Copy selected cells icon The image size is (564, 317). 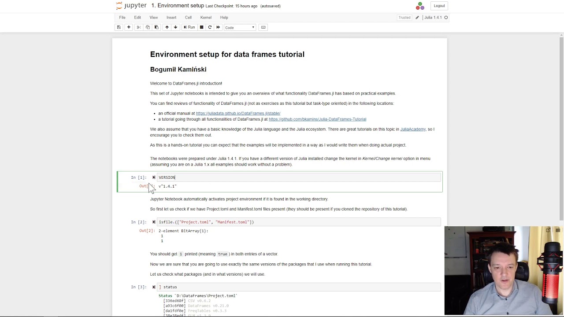(148, 27)
